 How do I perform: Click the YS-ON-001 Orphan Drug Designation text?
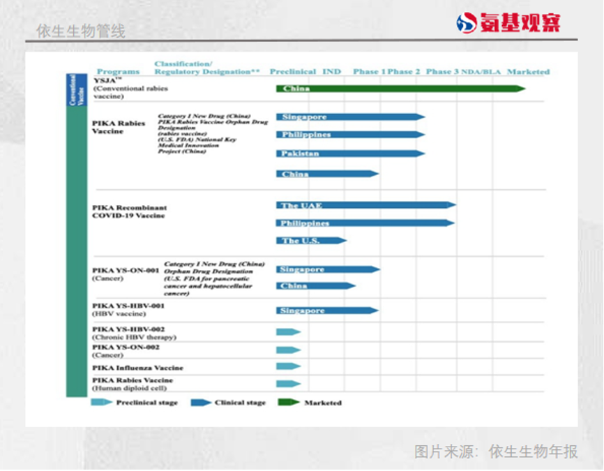pos(214,278)
